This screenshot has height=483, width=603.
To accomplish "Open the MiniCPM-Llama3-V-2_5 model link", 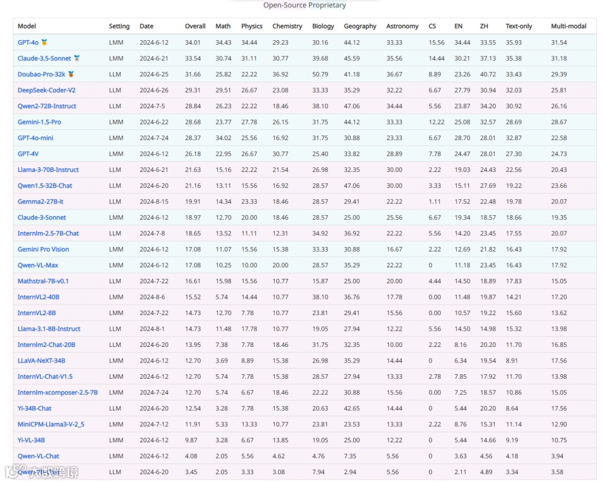I will click(x=51, y=424).
